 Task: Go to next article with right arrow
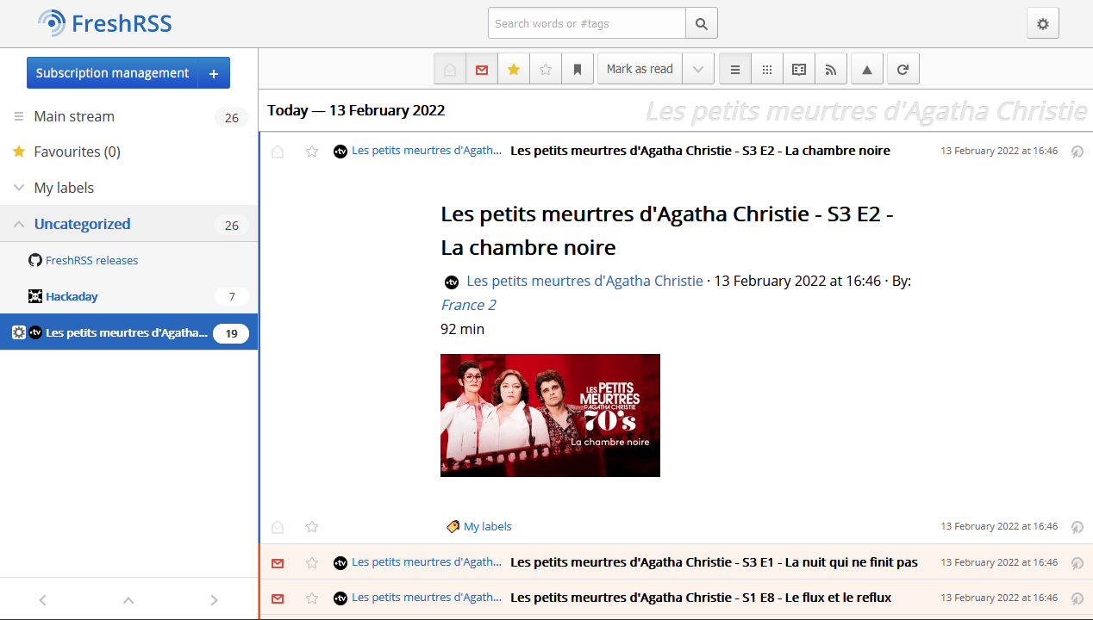215,599
